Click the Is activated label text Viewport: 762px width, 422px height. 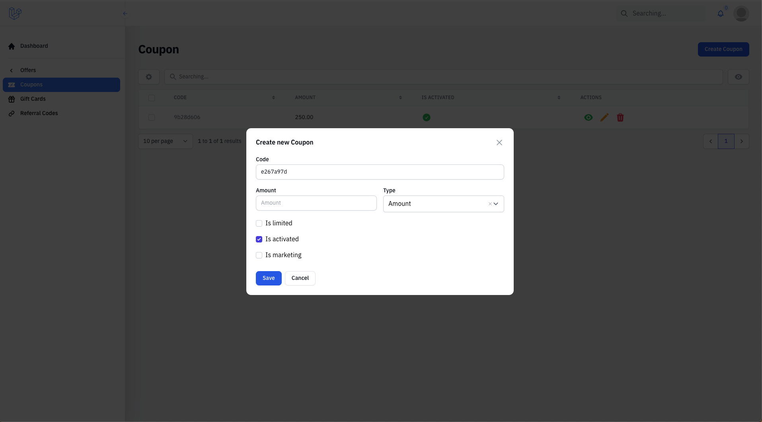[x=282, y=239]
